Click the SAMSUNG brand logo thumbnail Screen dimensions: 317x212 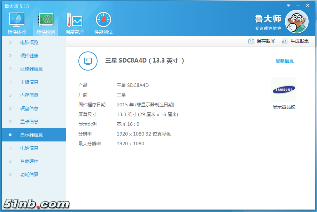point(284,90)
